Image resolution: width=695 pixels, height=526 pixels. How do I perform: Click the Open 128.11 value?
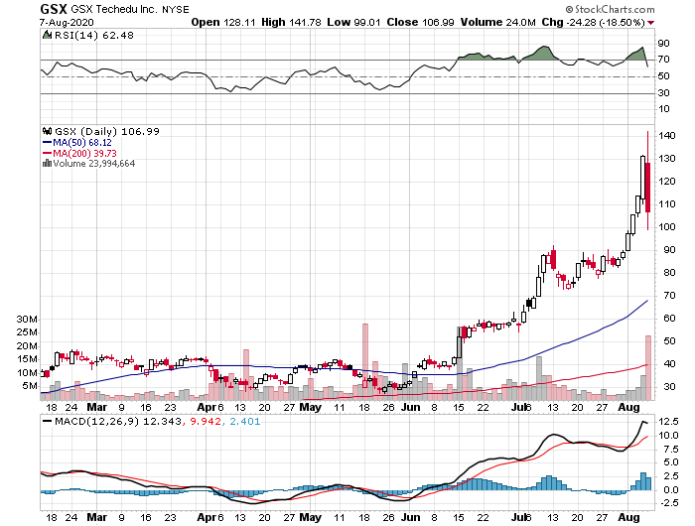(x=223, y=22)
